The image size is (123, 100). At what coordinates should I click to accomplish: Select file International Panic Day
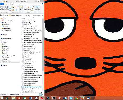29,29
